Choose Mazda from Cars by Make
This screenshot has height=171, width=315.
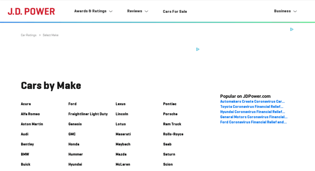[121, 154]
